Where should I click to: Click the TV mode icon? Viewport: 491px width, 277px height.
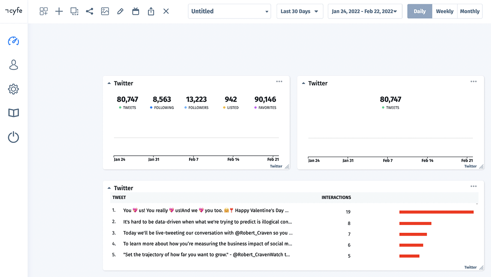pos(136,11)
